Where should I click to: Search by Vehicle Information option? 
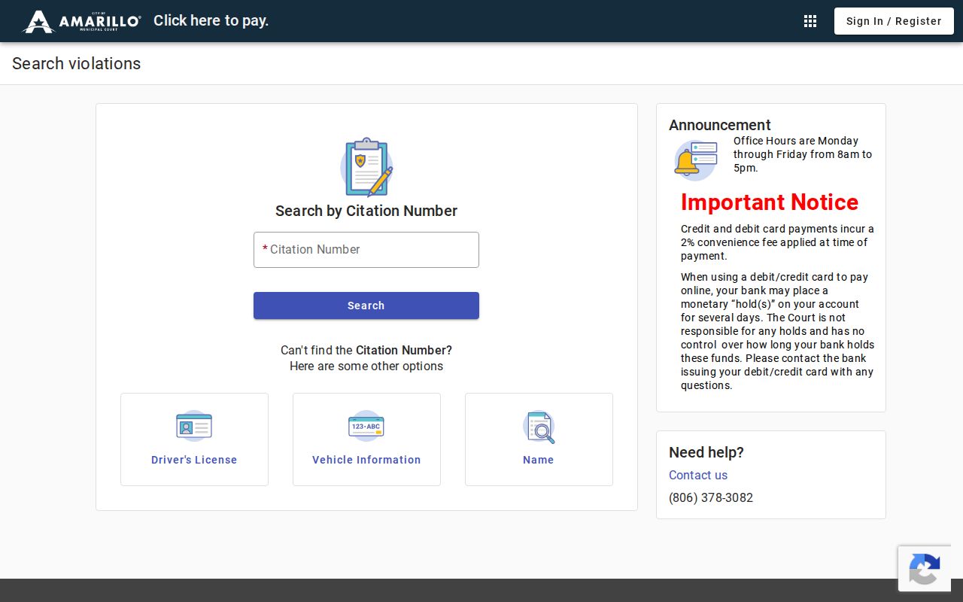366,439
